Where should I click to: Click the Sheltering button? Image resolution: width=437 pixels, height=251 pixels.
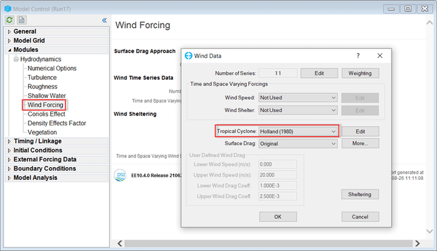pos(360,195)
